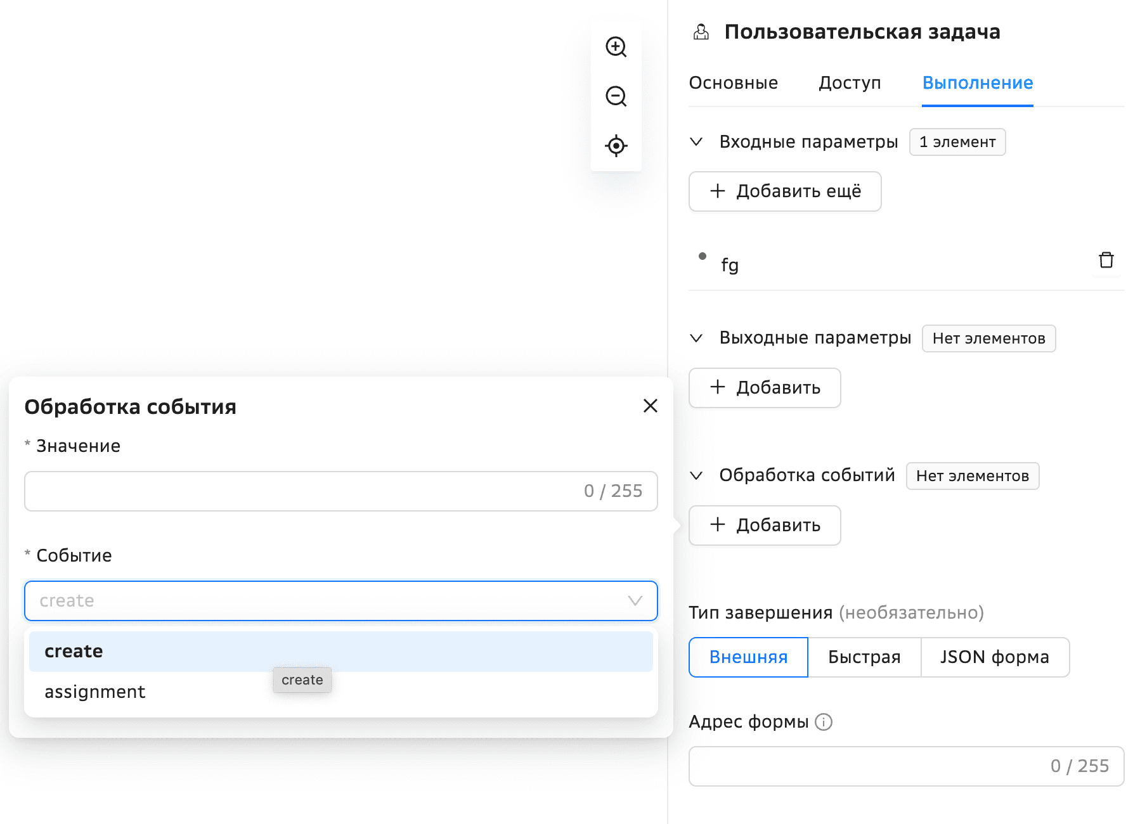This screenshot has width=1140, height=824.
Task: Click the user task icon near Пользовательская задача
Action: [x=701, y=32]
